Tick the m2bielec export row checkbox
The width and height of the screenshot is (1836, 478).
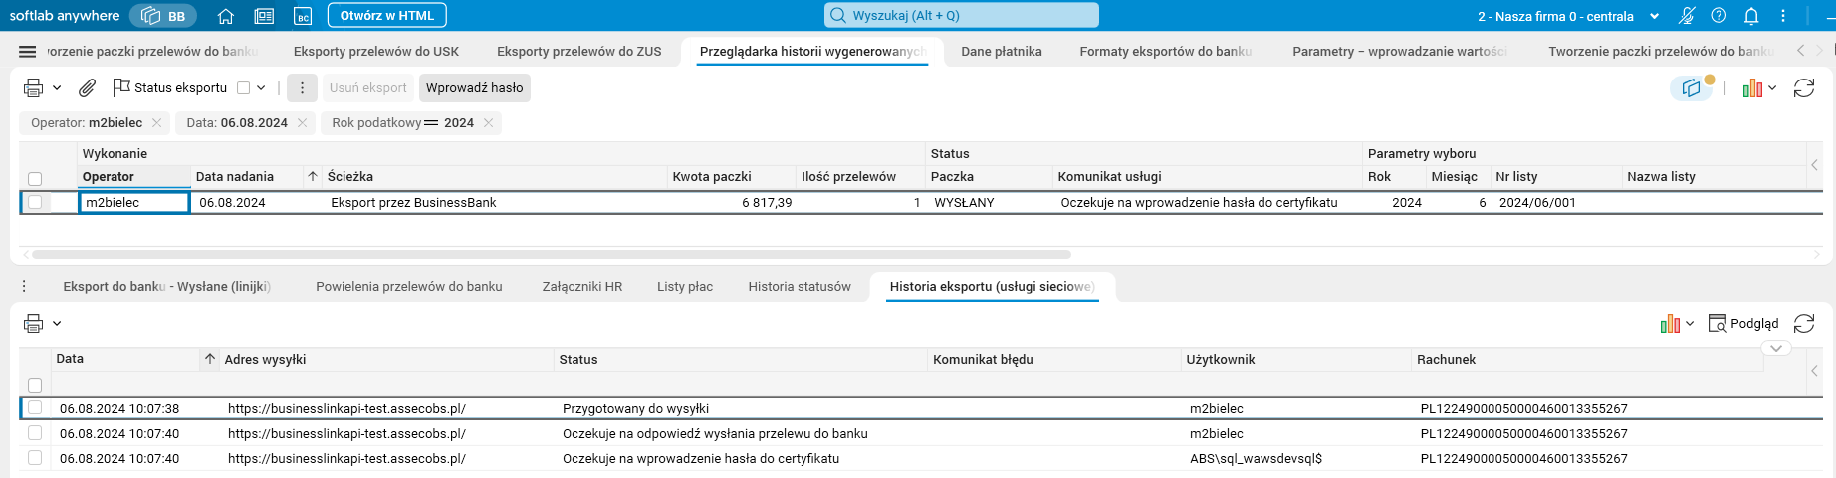[x=35, y=202]
